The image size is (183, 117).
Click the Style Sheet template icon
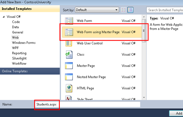(69, 98)
